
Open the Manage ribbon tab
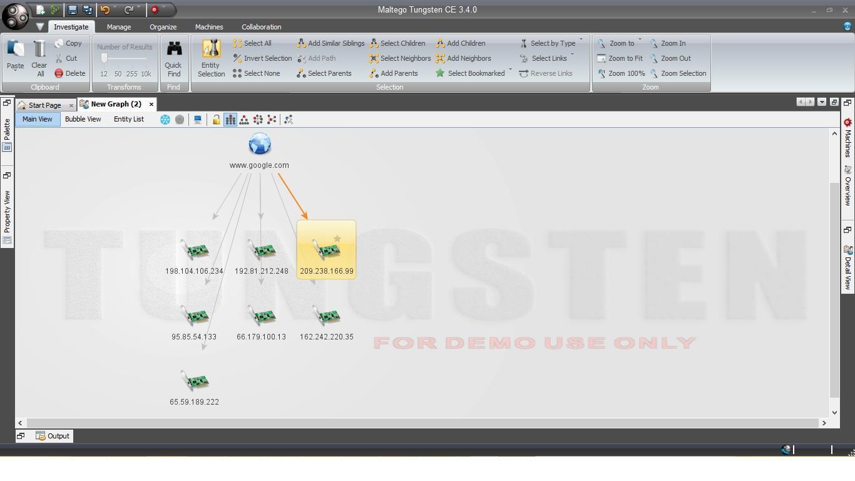coord(118,27)
